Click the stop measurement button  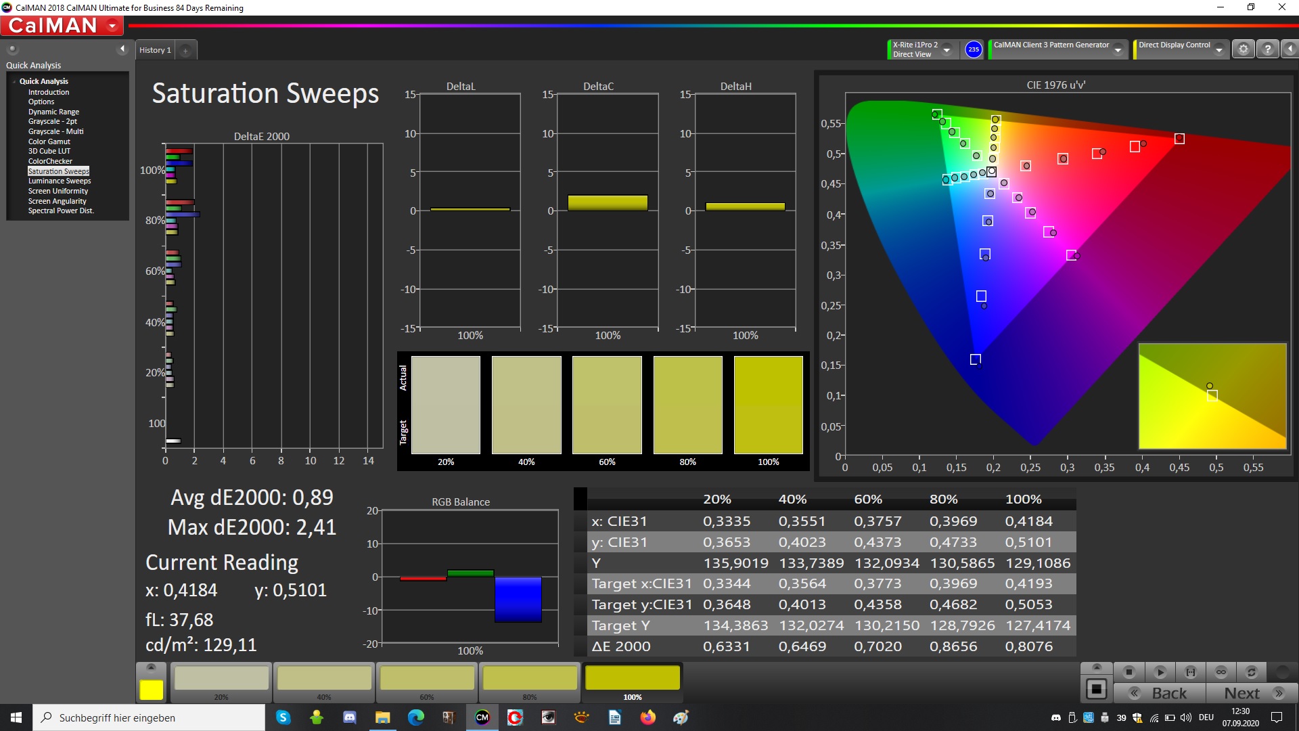(1129, 672)
